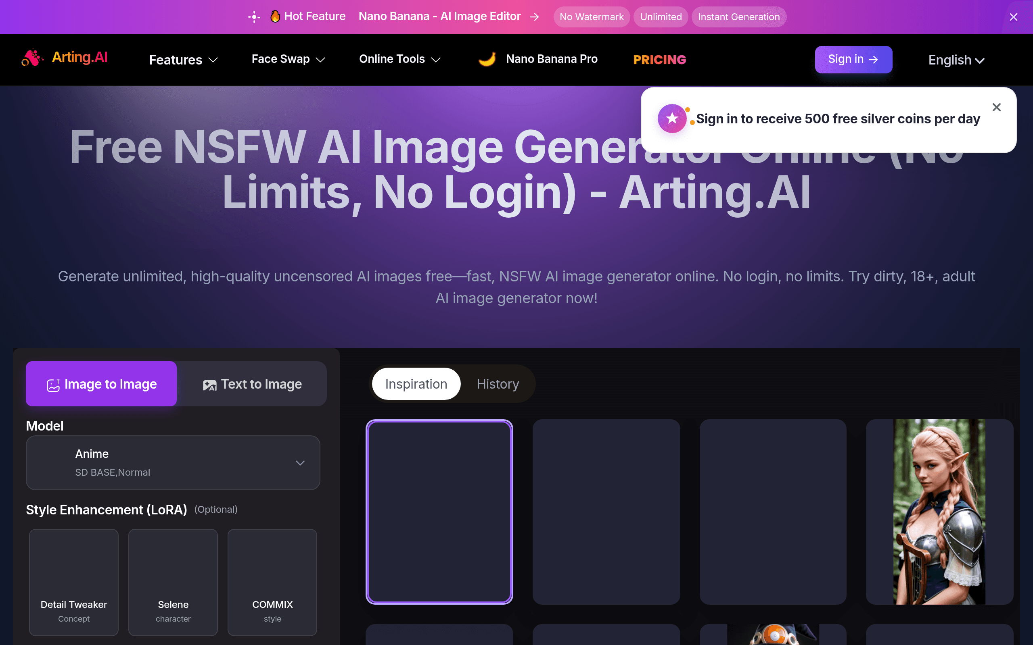
Task: Open the PRICING page
Action: (659, 60)
